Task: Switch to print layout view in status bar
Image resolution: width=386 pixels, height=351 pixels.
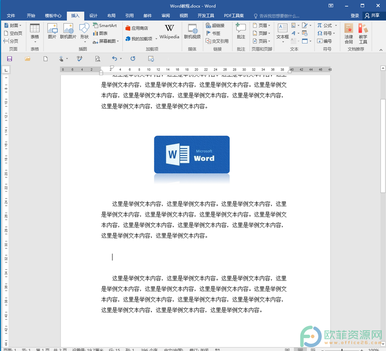Action: tap(300, 350)
